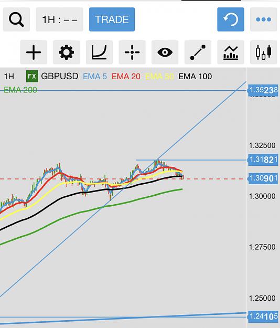Click the 1.32500 axis price label
The image size is (280, 328).
pos(262,145)
